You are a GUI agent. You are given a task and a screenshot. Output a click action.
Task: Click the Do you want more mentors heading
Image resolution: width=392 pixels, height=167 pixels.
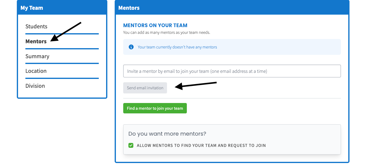tap(167, 134)
